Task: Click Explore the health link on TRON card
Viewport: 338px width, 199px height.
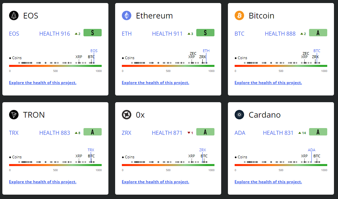Action: (x=42, y=182)
